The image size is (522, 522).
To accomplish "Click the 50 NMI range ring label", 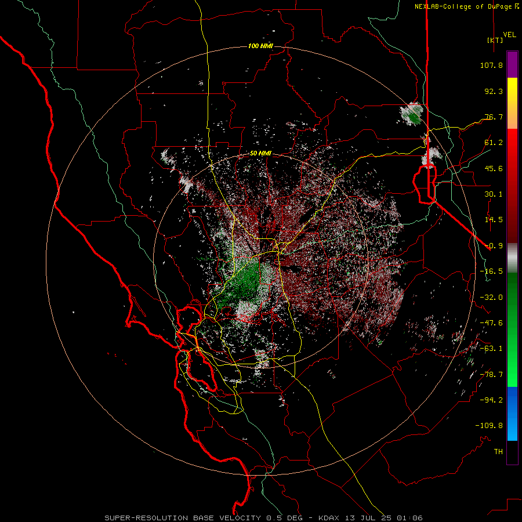I will point(260,154).
